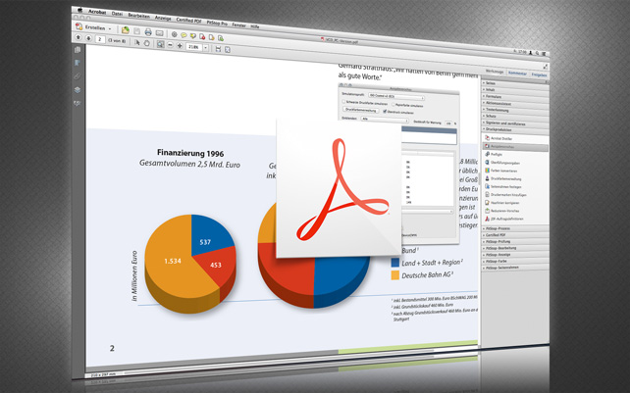The height and width of the screenshot is (393, 630).
Task: Switch to the Werkzeuge tab
Action: pos(495,72)
